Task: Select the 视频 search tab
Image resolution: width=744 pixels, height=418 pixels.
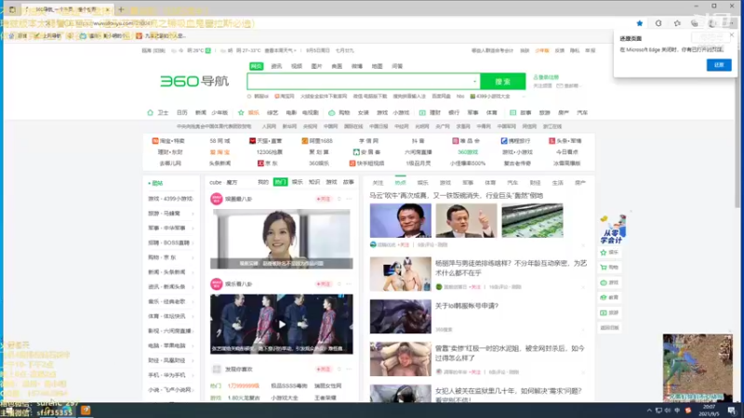Action: pos(297,66)
